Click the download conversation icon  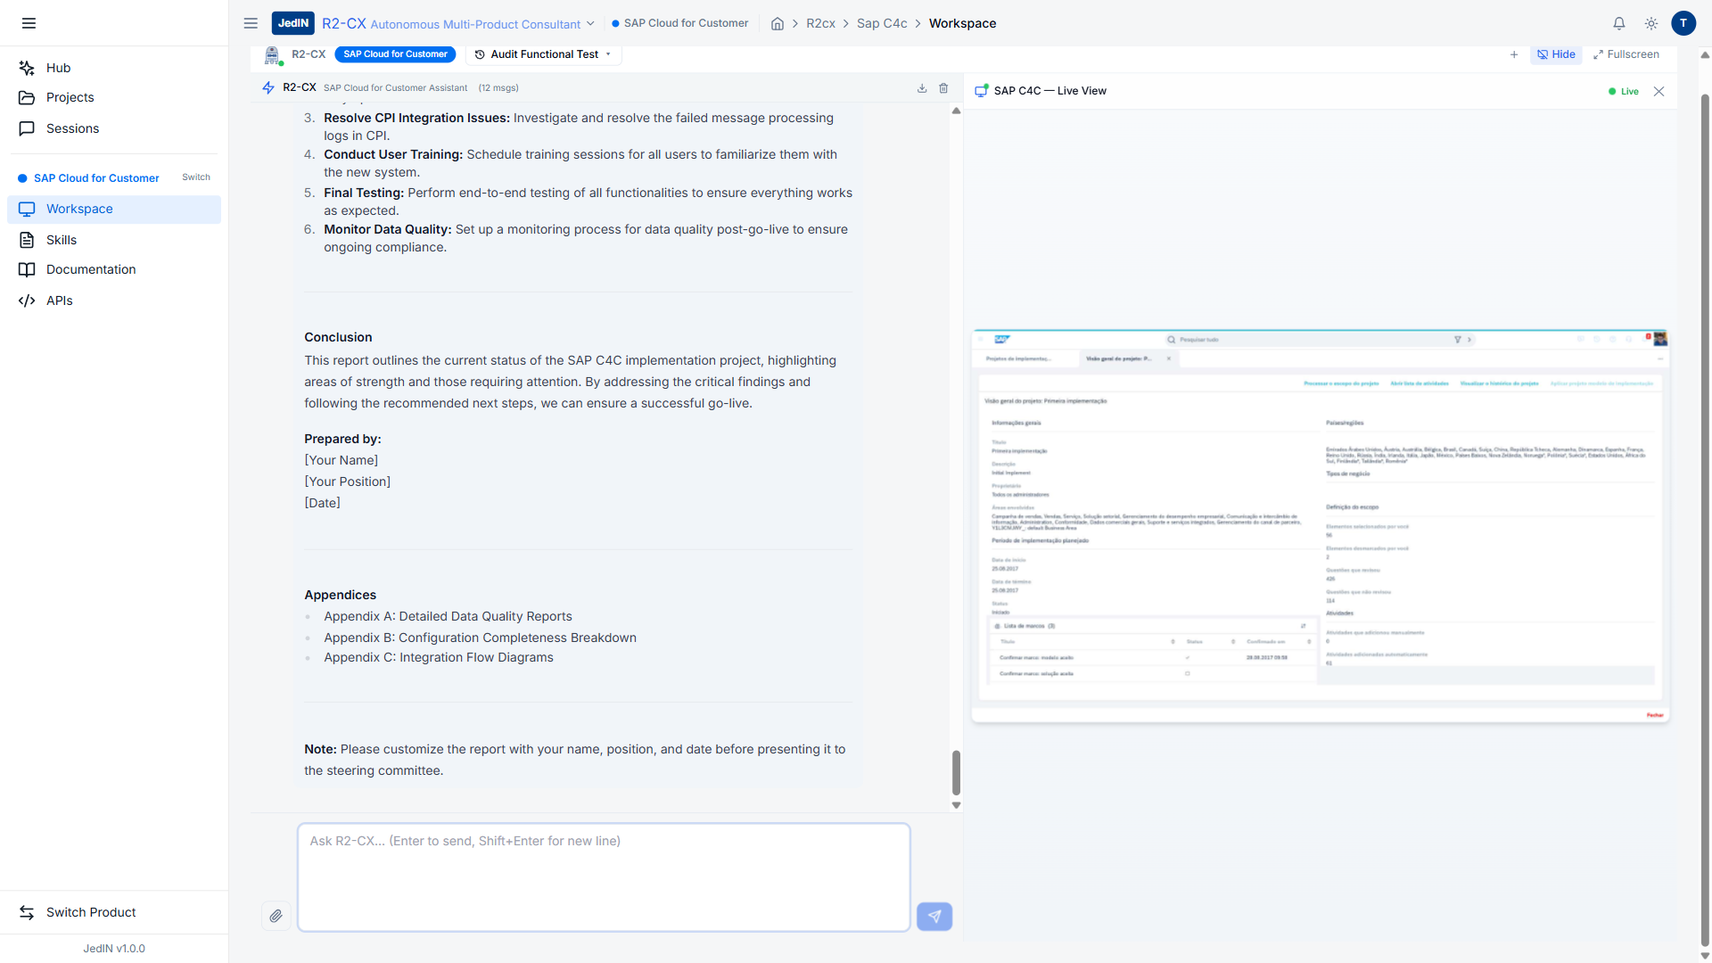(x=922, y=88)
